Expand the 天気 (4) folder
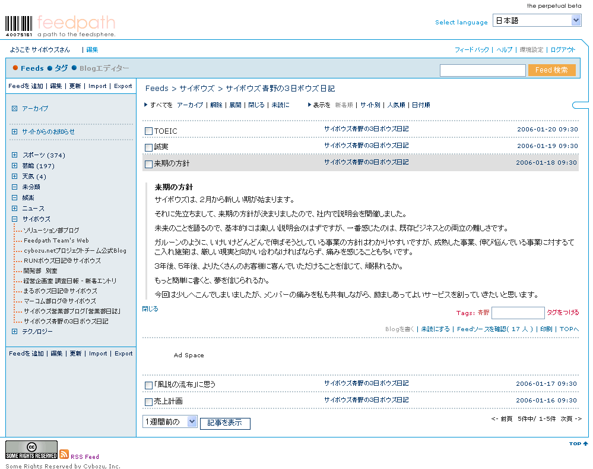This screenshot has width=593, height=469. (14, 176)
